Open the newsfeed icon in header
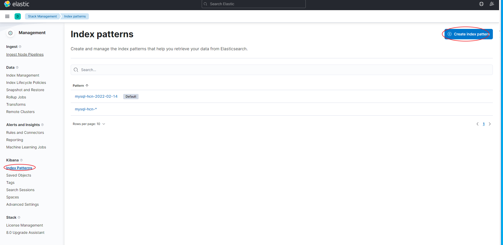 click(x=492, y=4)
